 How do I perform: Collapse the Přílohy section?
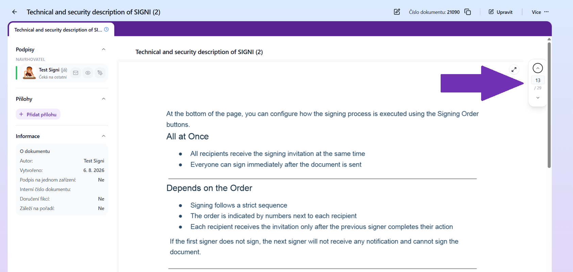click(104, 99)
